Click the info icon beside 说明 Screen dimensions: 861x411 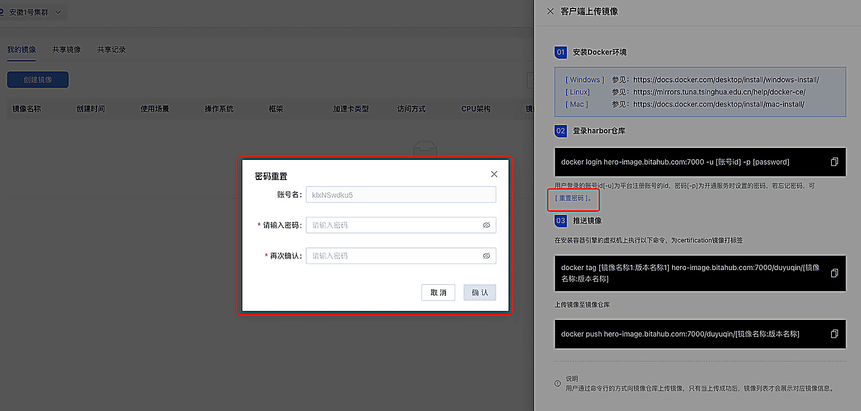[557, 383]
